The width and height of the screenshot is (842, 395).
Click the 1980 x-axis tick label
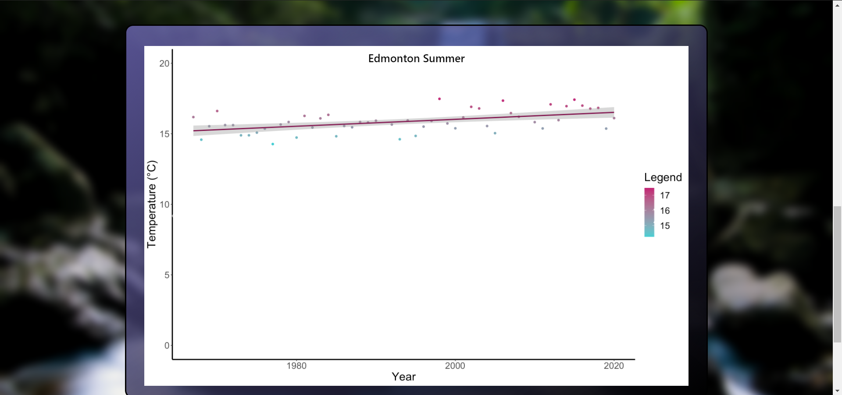(296, 366)
